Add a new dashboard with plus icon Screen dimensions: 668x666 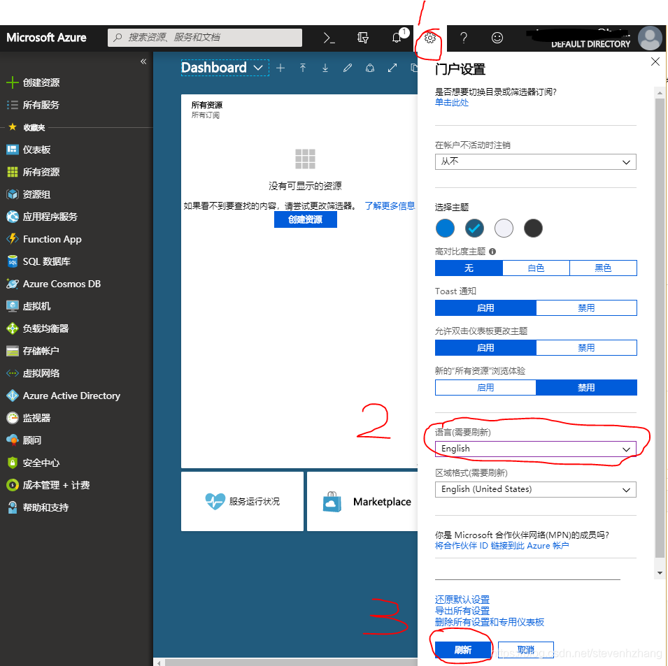click(280, 68)
